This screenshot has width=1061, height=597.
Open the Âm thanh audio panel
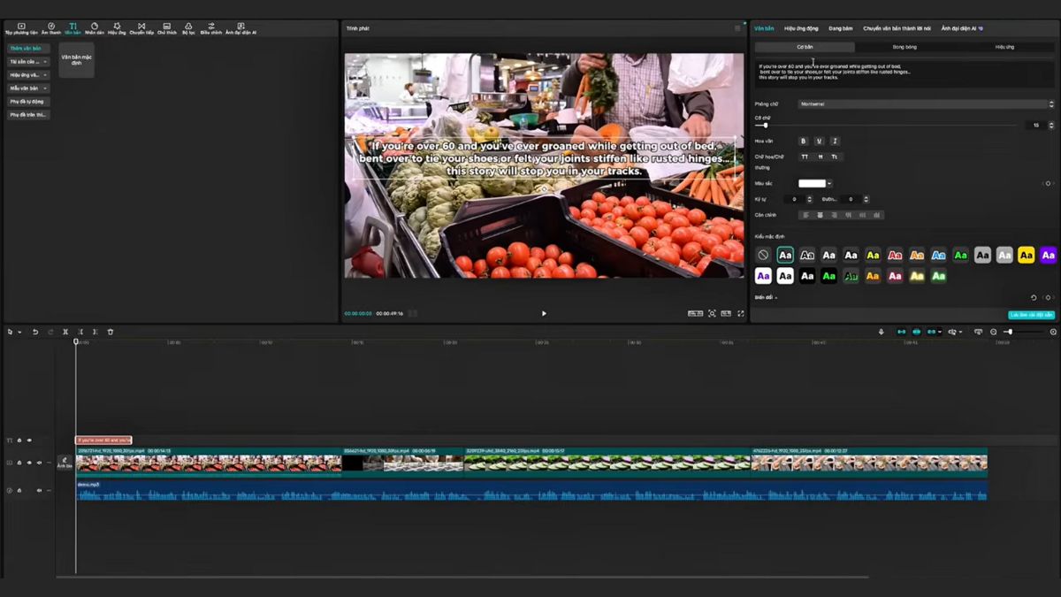point(51,27)
